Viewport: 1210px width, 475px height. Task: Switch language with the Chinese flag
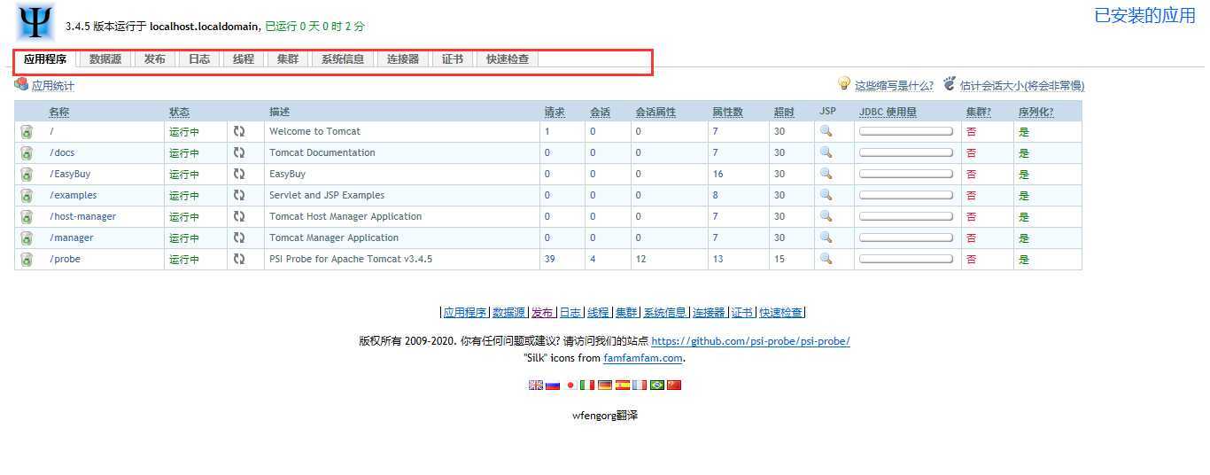point(674,385)
